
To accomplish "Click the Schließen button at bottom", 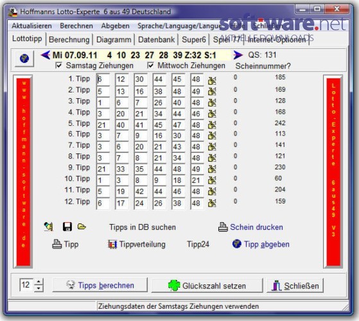I will 295,286.
